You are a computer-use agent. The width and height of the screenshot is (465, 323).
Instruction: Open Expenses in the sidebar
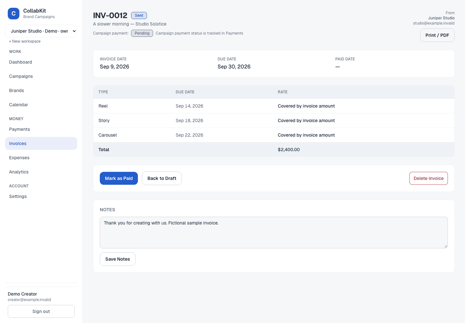click(x=41, y=158)
